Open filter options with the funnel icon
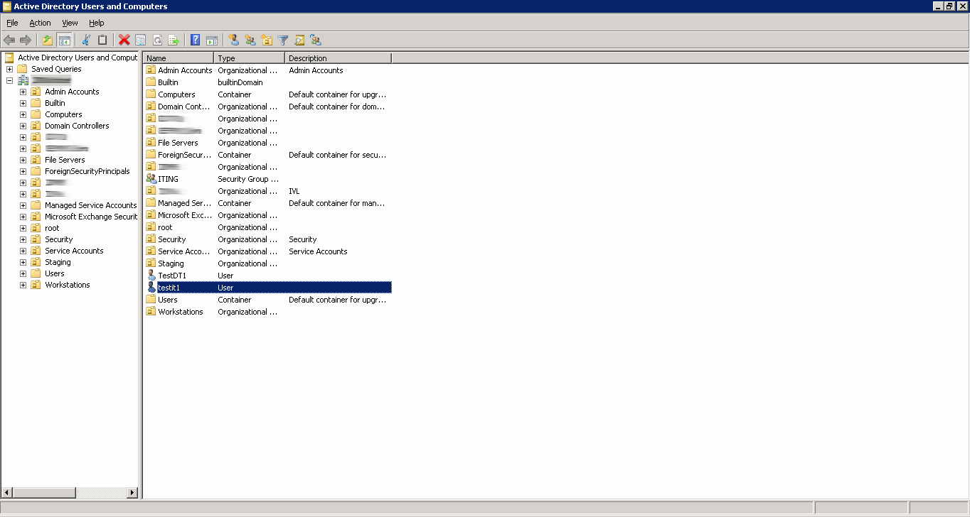This screenshot has width=970, height=517. point(282,40)
